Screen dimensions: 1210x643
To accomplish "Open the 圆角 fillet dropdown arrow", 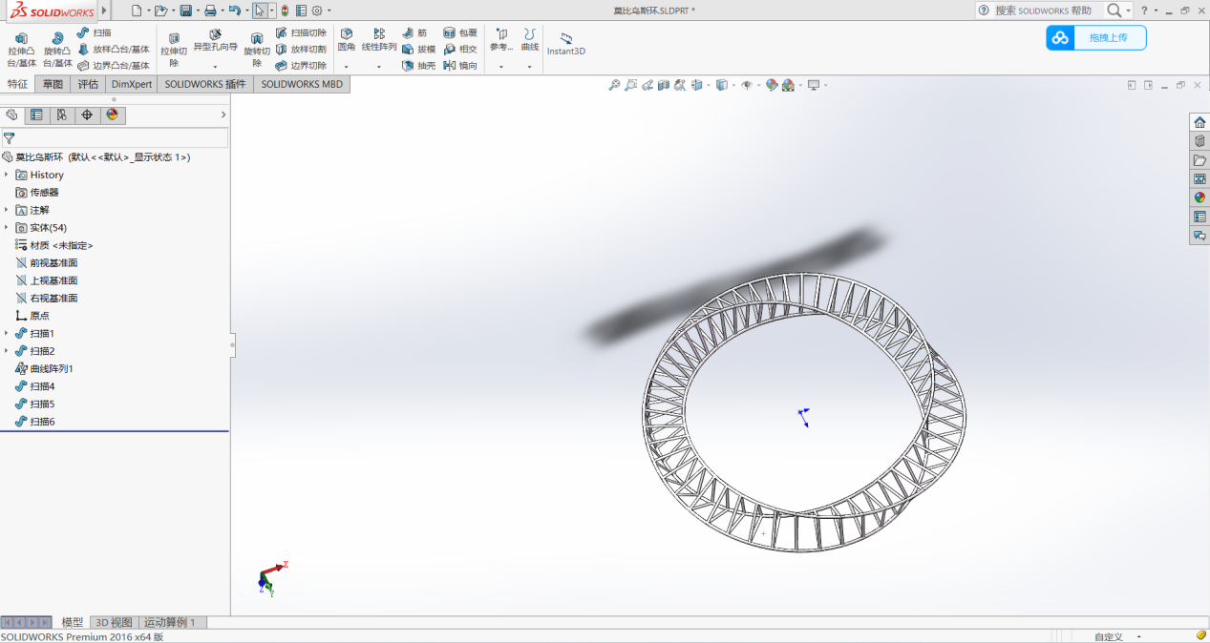I will 346,67.
